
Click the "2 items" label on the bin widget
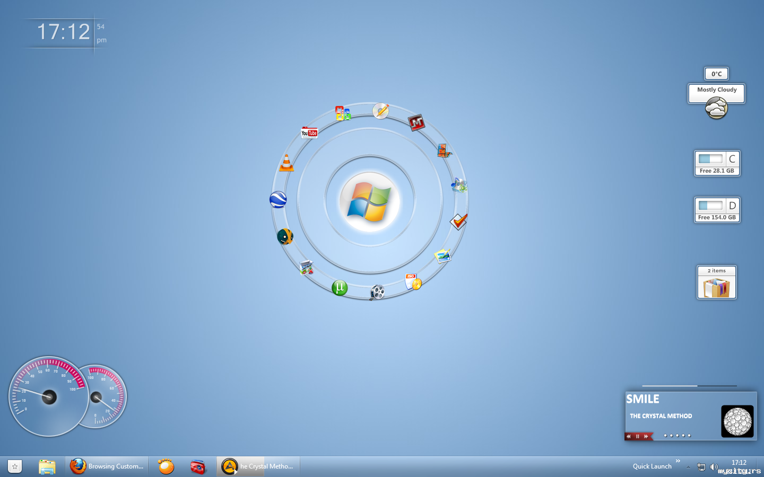coord(717,271)
